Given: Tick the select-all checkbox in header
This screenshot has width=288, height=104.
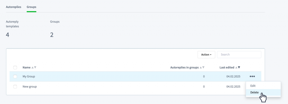Looking at the screenshot, I should 15,68.
